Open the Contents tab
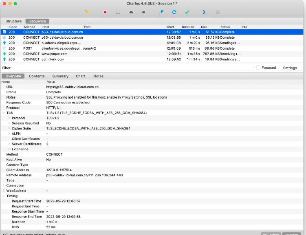 pos(37,76)
